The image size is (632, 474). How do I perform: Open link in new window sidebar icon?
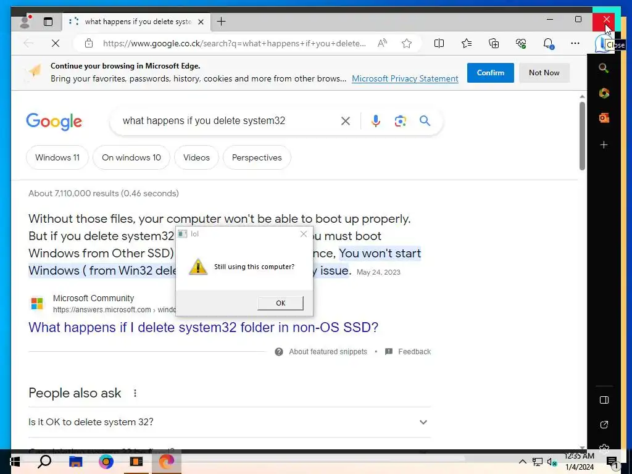(604, 425)
